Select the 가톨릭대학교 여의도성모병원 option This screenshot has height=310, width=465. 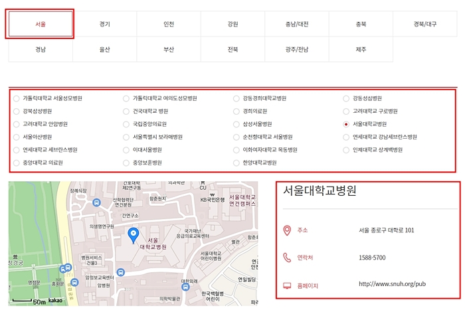[126, 98]
